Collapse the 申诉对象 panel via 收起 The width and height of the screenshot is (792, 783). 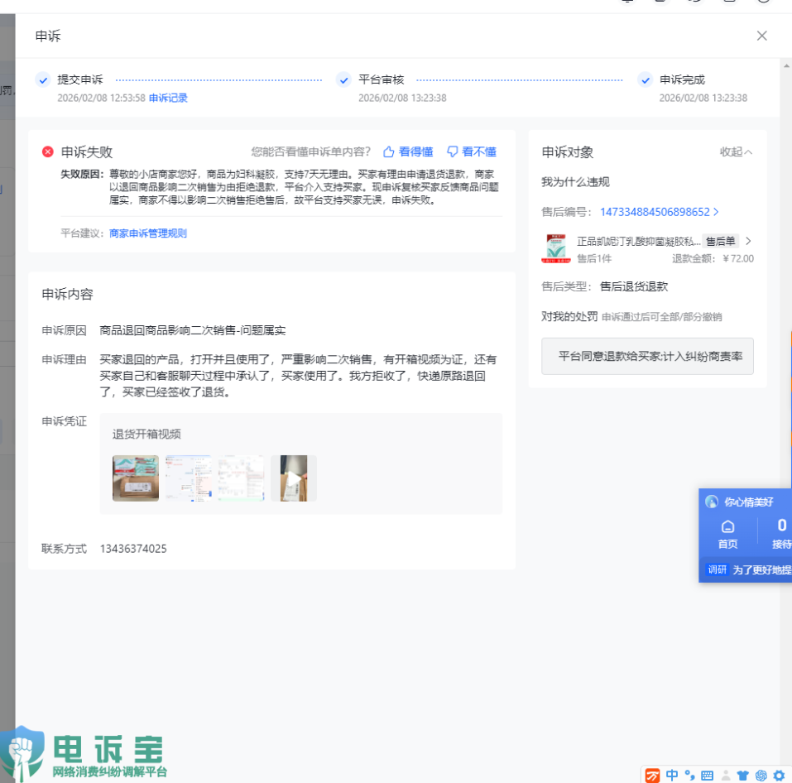coord(736,152)
